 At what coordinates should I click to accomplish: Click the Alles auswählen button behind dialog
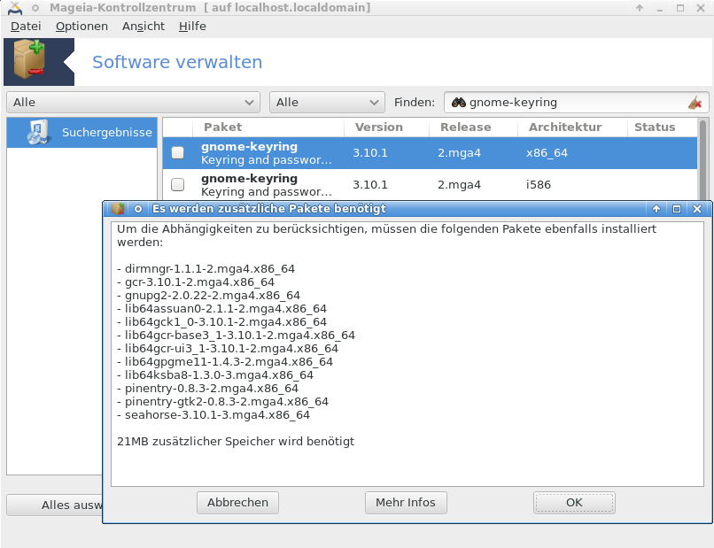pos(55,506)
